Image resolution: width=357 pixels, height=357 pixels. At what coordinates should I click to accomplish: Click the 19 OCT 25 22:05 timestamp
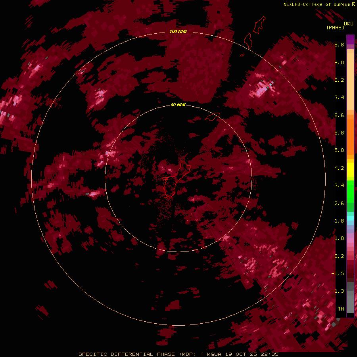[x=252, y=354]
